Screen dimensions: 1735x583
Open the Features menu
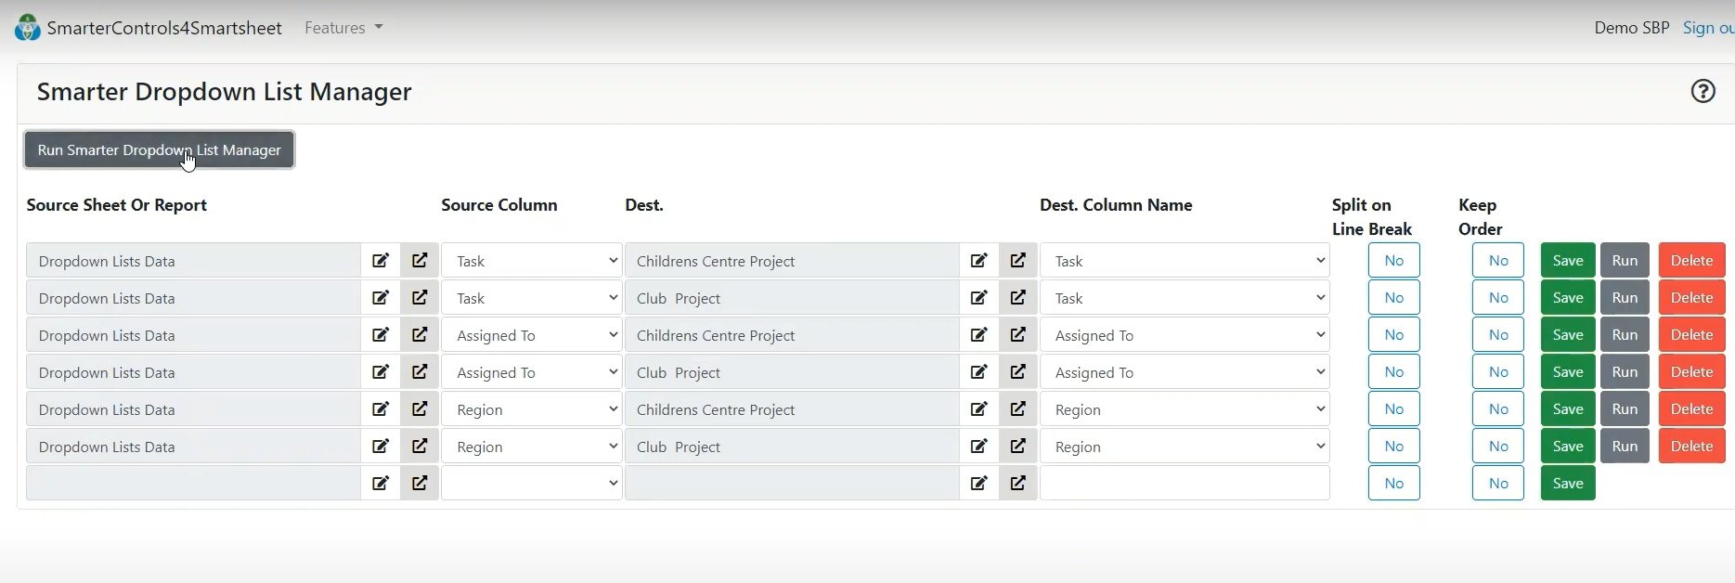(x=343, y=28)
